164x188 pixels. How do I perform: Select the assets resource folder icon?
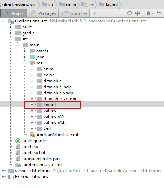tap(32, 51)
